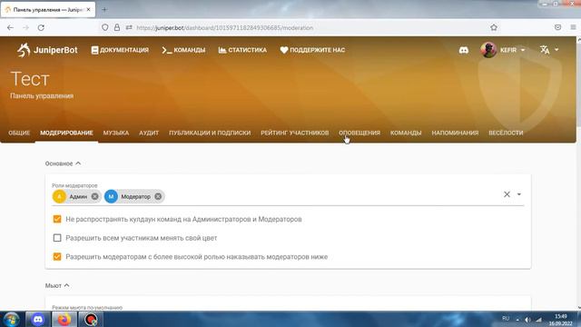Open Команды link in top navigation
The height and width of the screenshot is (327, 581).
click(x=183, y=50)
